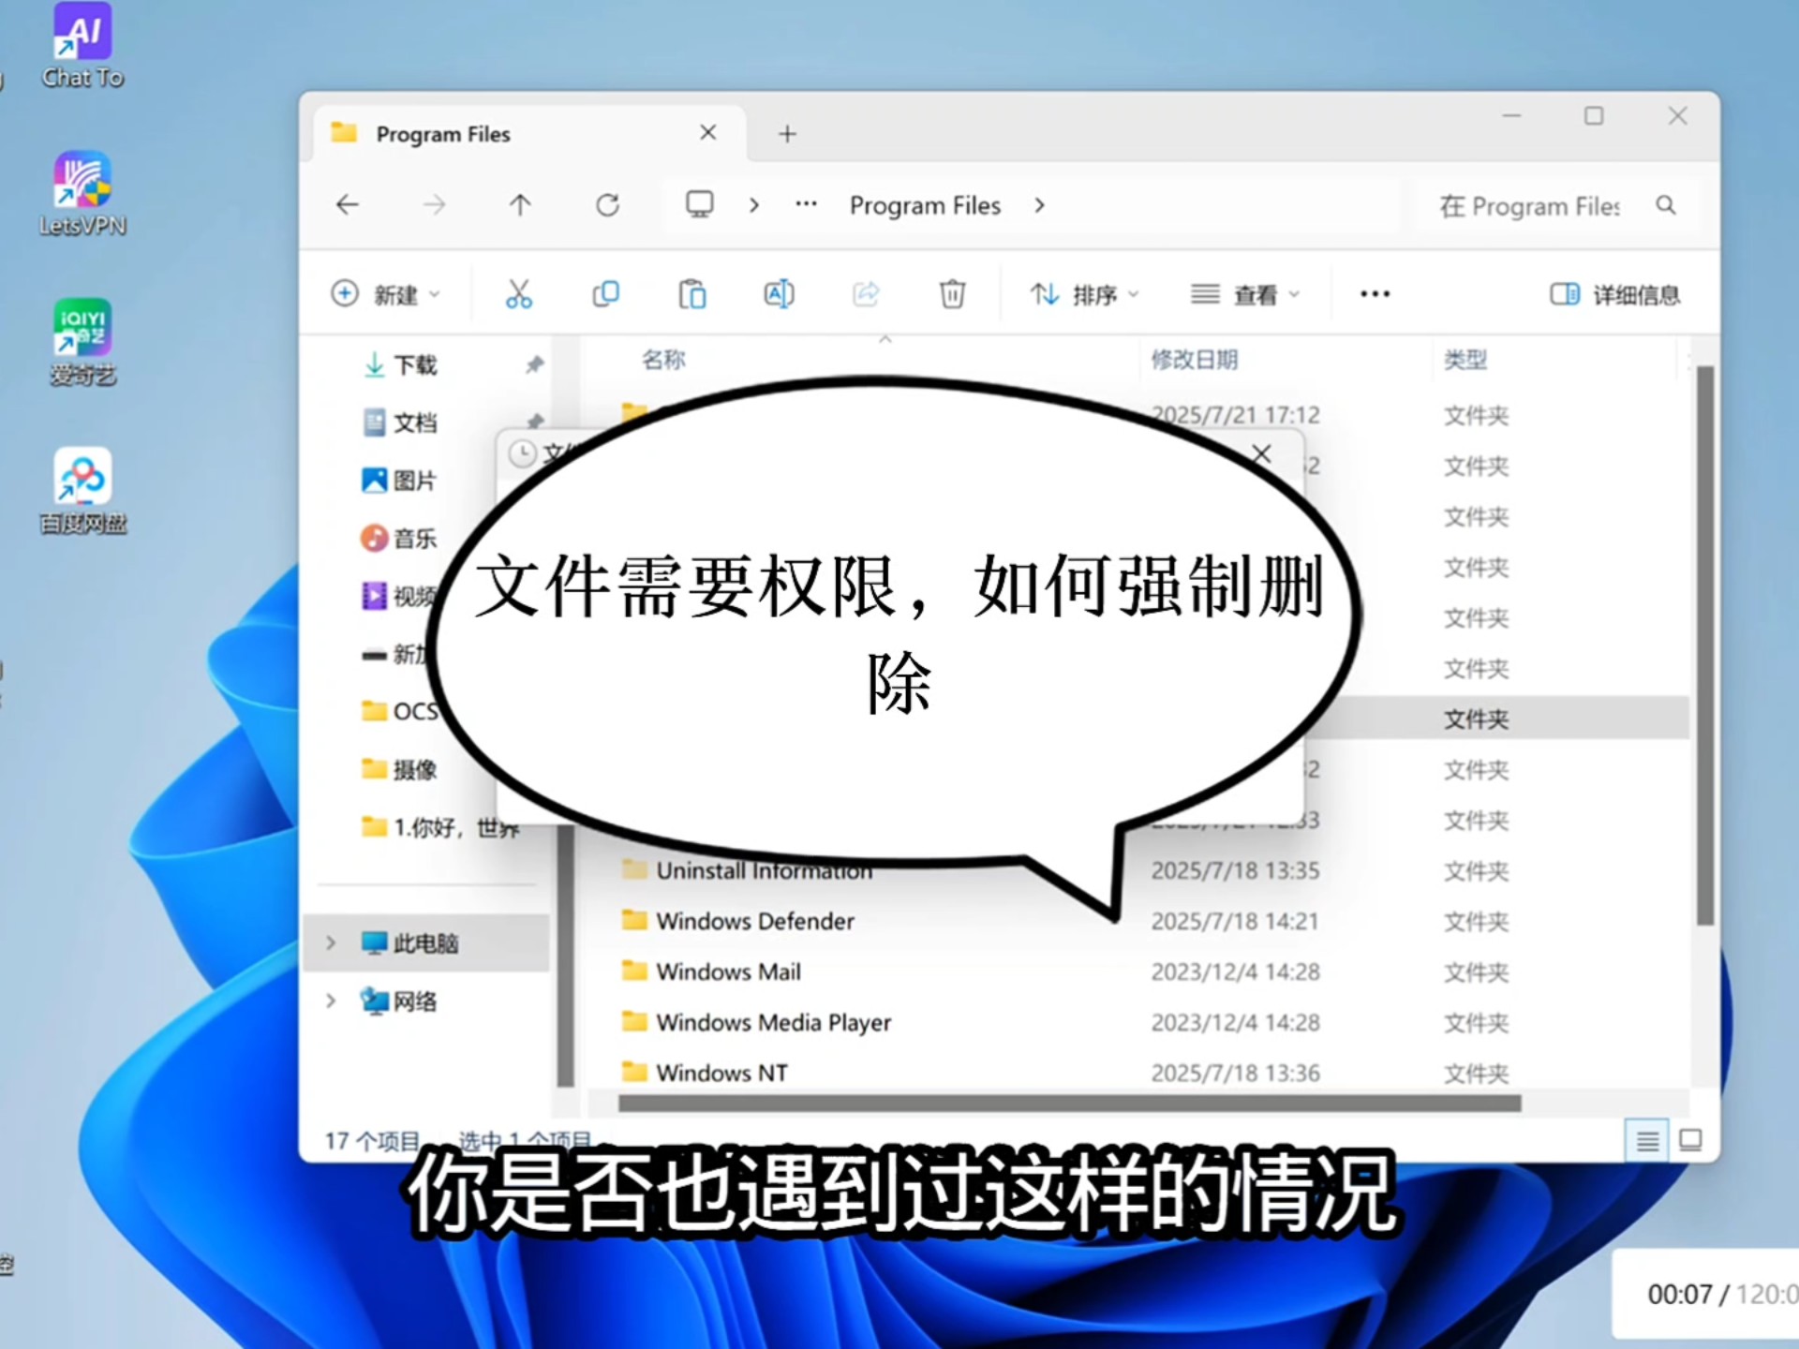Toggle the 详细信息 details pane
The height and width of the screenshot is (1349, 1799).
pos(1614,294)
